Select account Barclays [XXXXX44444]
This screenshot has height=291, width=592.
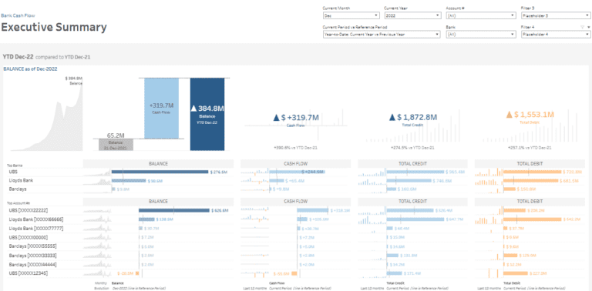(x=34, y=264)
